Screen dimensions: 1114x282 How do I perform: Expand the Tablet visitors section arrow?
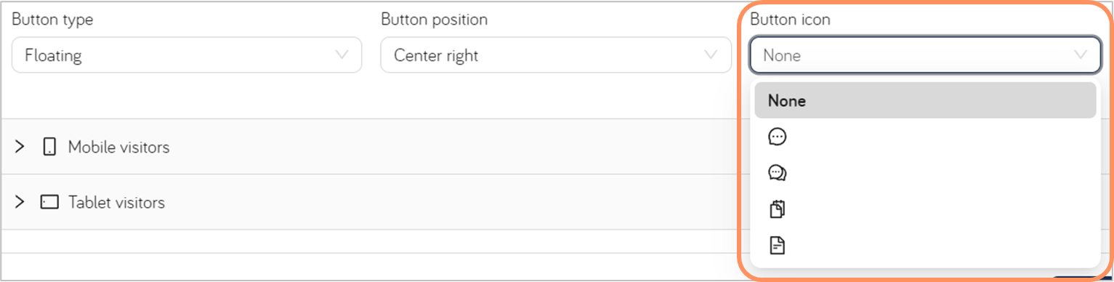tap(20, 202)
